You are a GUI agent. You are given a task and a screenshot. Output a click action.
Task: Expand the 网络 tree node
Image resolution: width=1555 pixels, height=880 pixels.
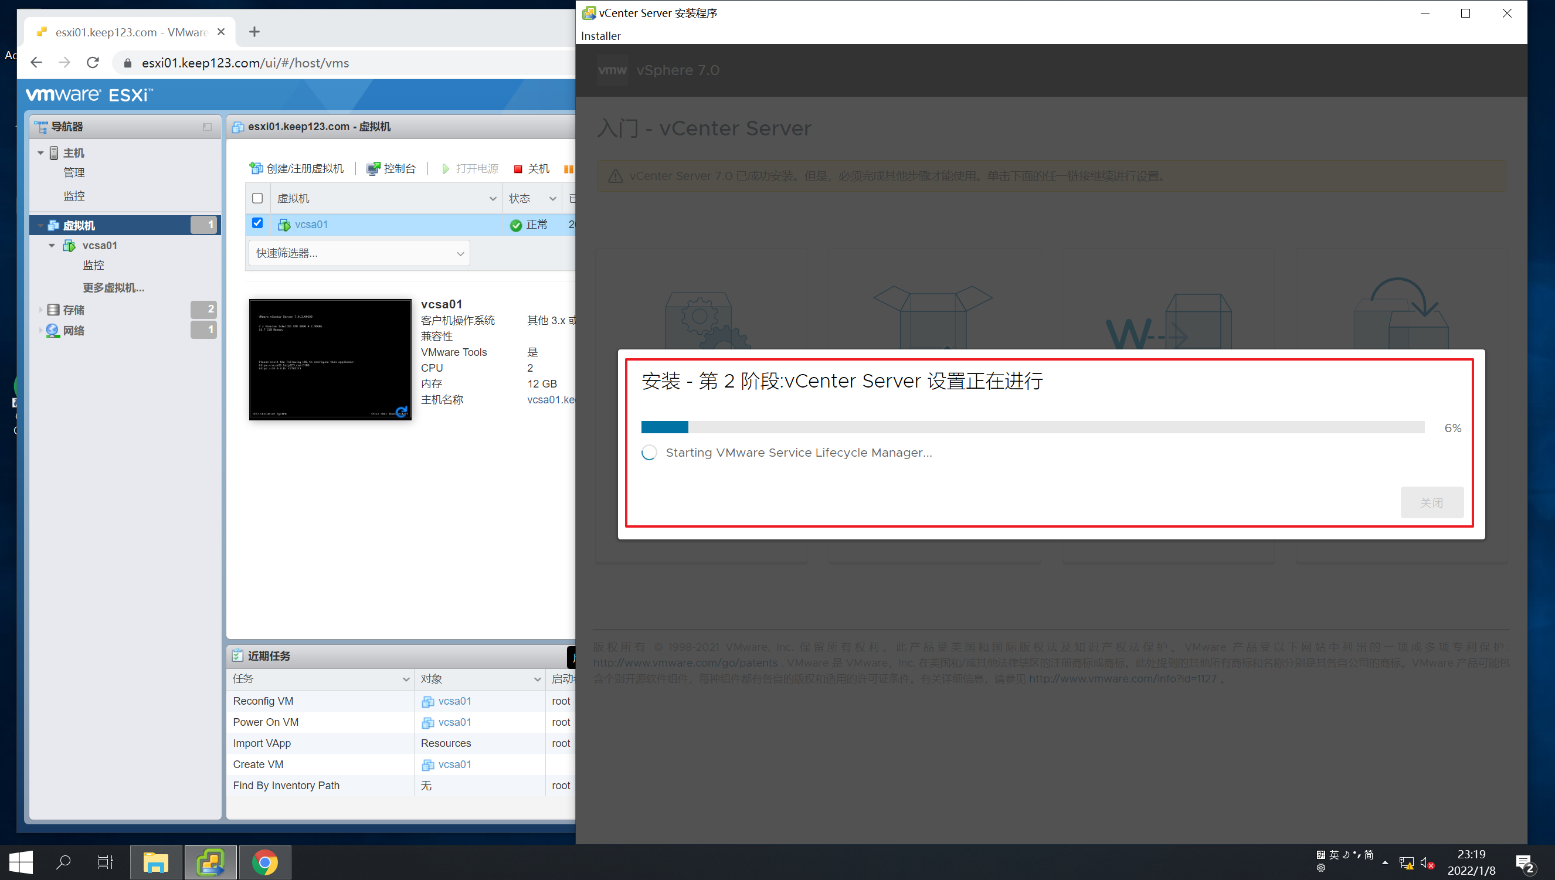40,330
